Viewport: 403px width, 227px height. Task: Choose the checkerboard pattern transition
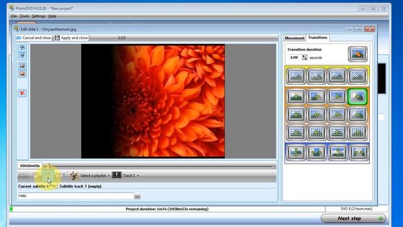358,76
